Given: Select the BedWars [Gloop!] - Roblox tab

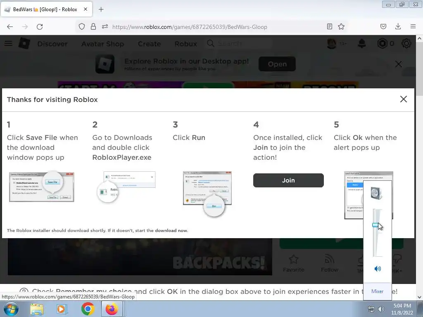Looking at the screenshot, I should coord(46,9).
